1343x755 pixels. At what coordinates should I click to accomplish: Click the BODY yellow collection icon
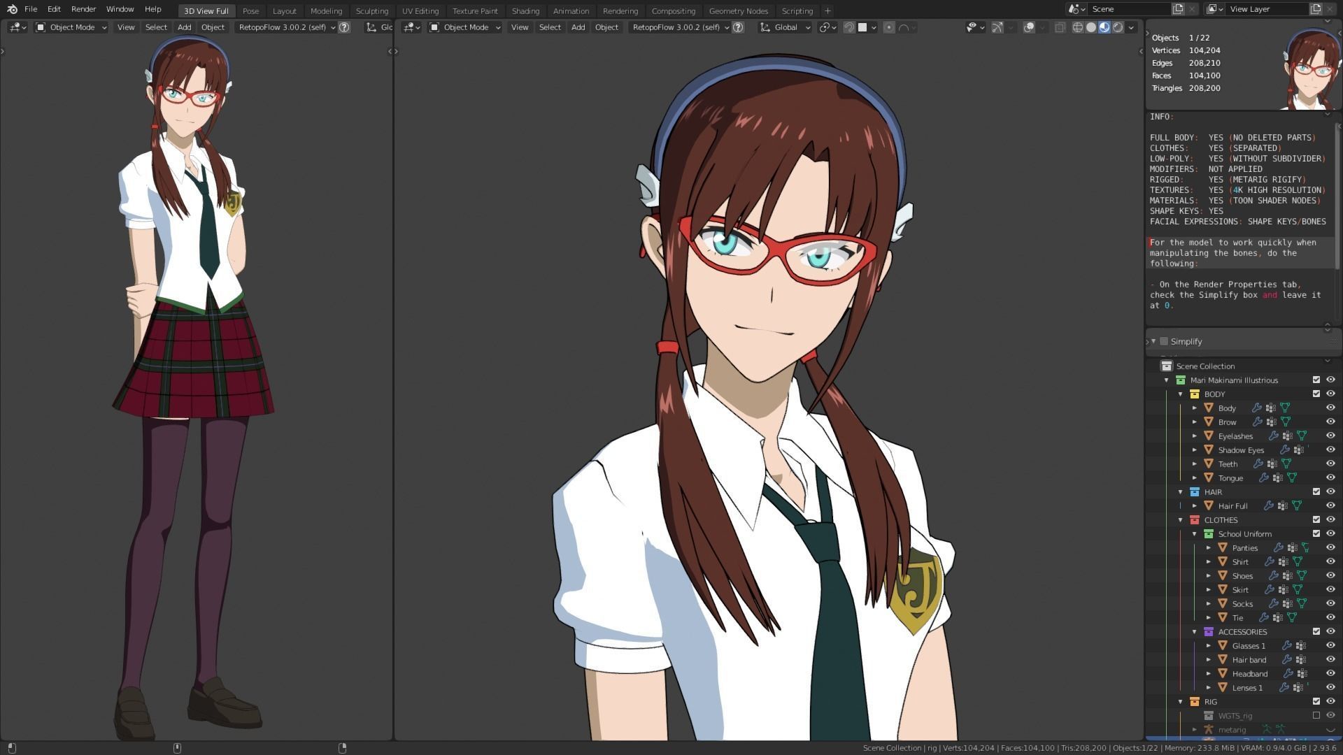(1195, 394)
